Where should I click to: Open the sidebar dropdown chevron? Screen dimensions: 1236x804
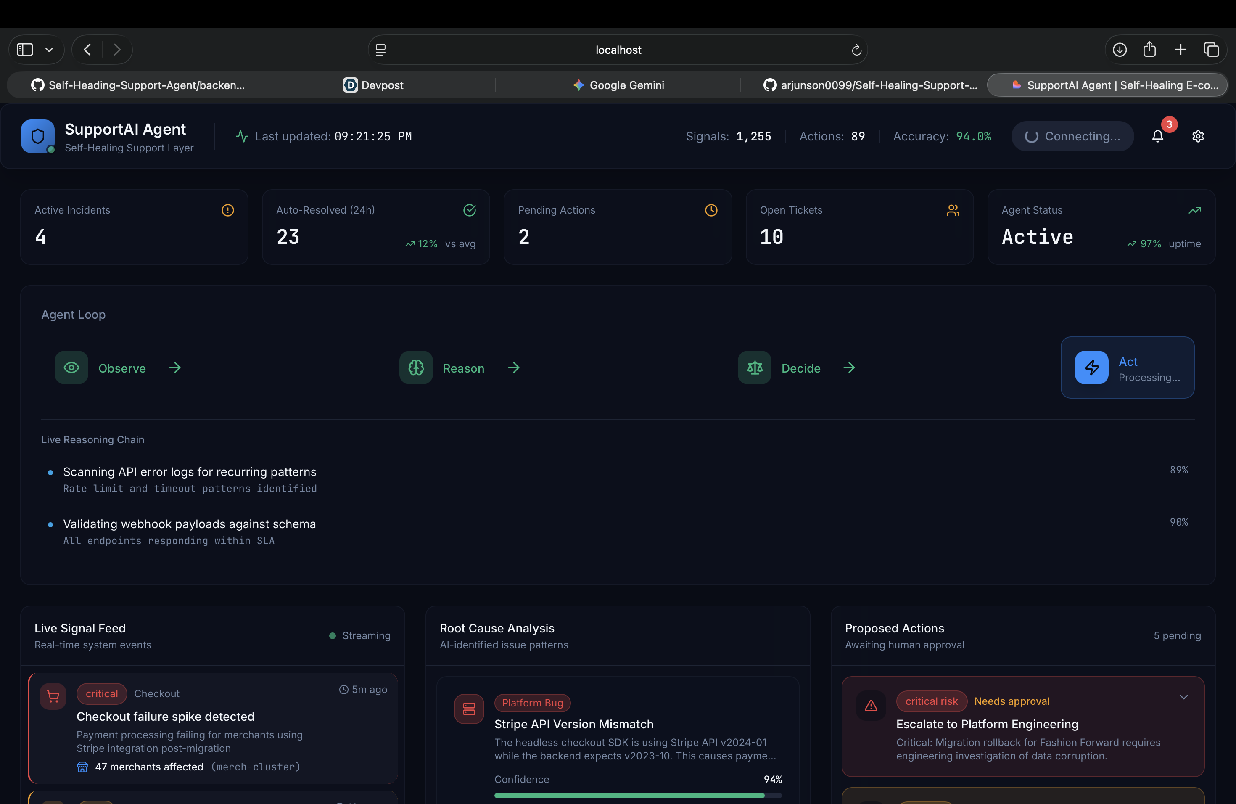(49, 50)
